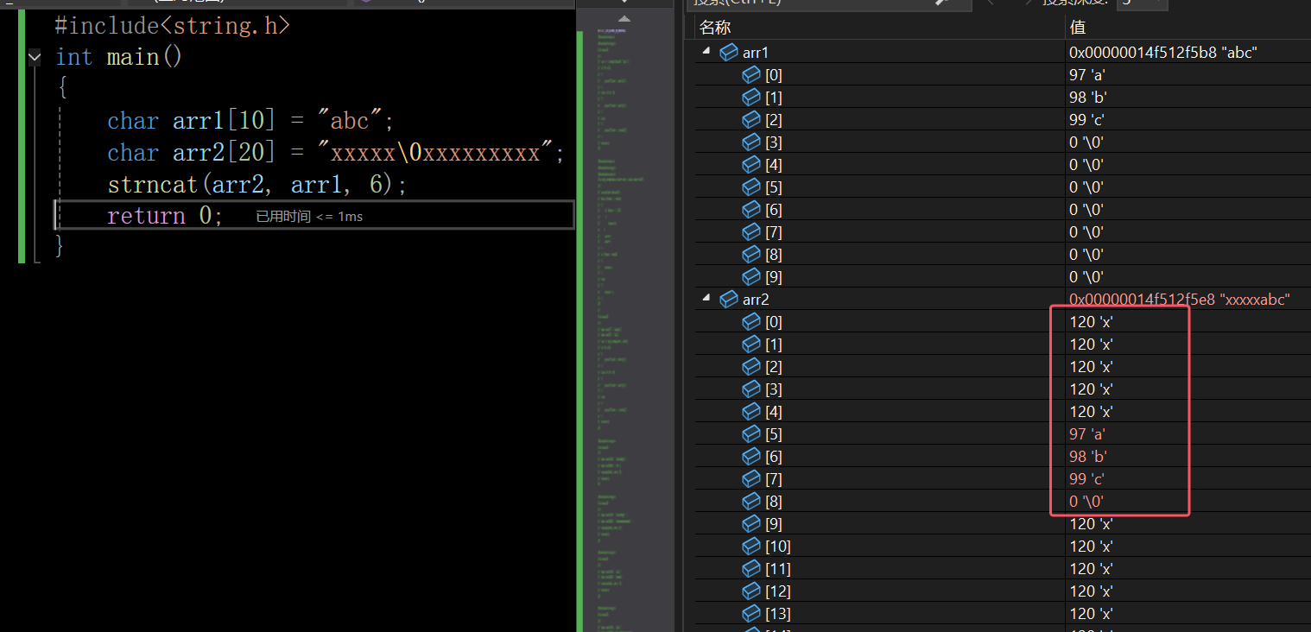Select value 120 'x' of arr2 [13]
The width and height of the screenshot is (1311, 632).
(x=1091, y=614)
